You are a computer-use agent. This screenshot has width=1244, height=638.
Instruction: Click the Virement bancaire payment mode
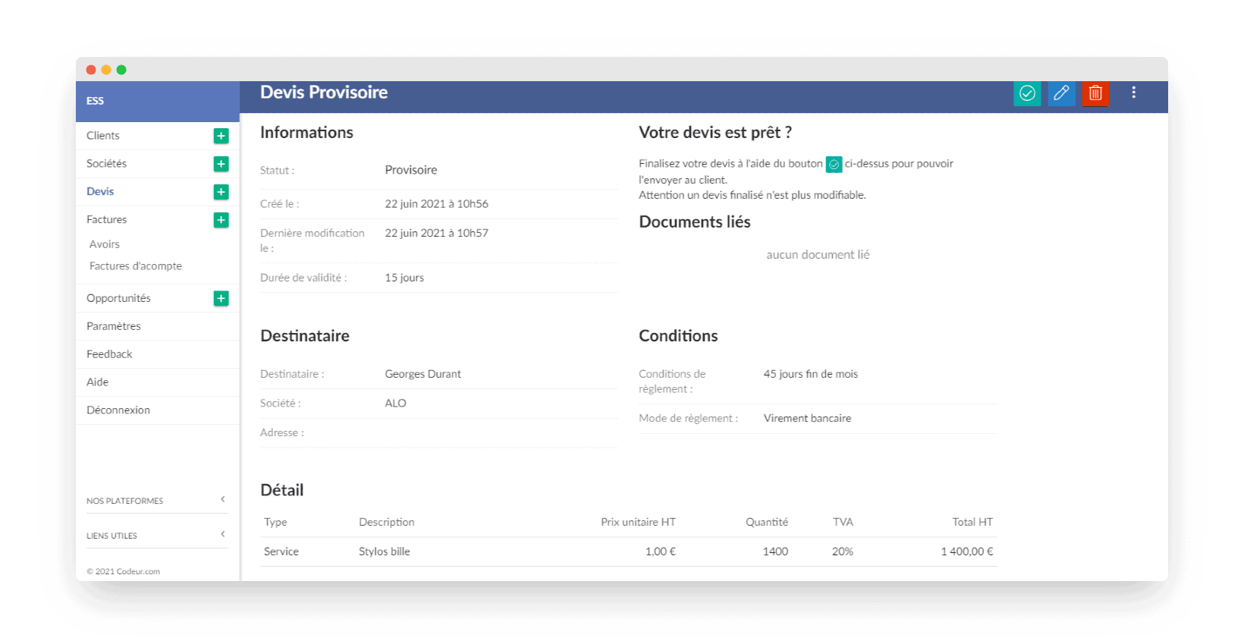[807, 419]
